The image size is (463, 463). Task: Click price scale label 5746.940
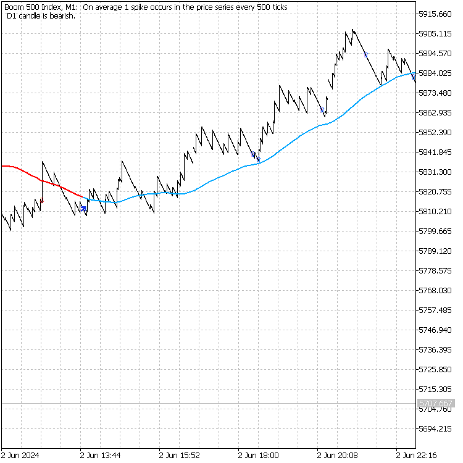click(435, 330)
